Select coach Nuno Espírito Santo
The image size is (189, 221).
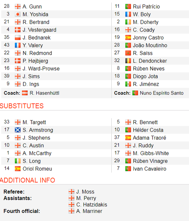pos(162,93)
